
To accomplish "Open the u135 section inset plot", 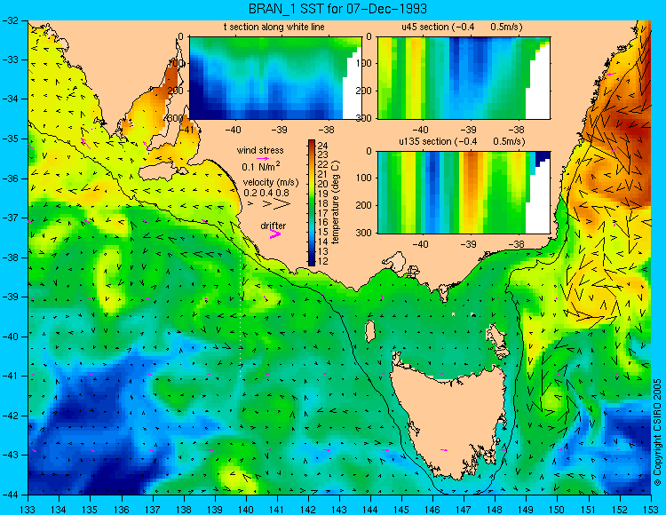I will (x=464, y=193).
